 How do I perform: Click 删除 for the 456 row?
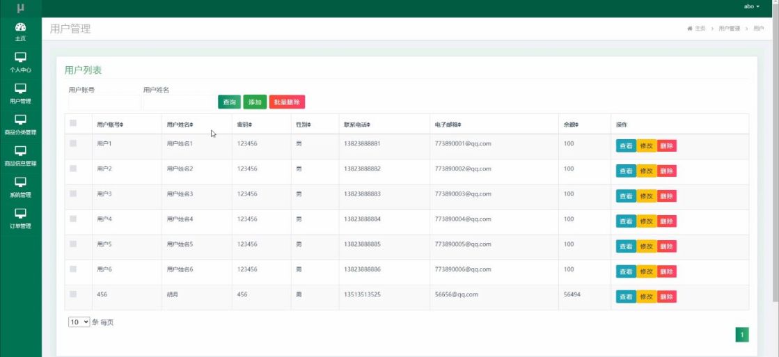tap(667, 296)
